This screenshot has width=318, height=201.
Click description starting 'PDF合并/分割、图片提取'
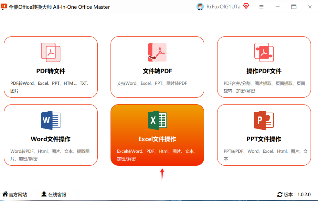tap(264, 87)
